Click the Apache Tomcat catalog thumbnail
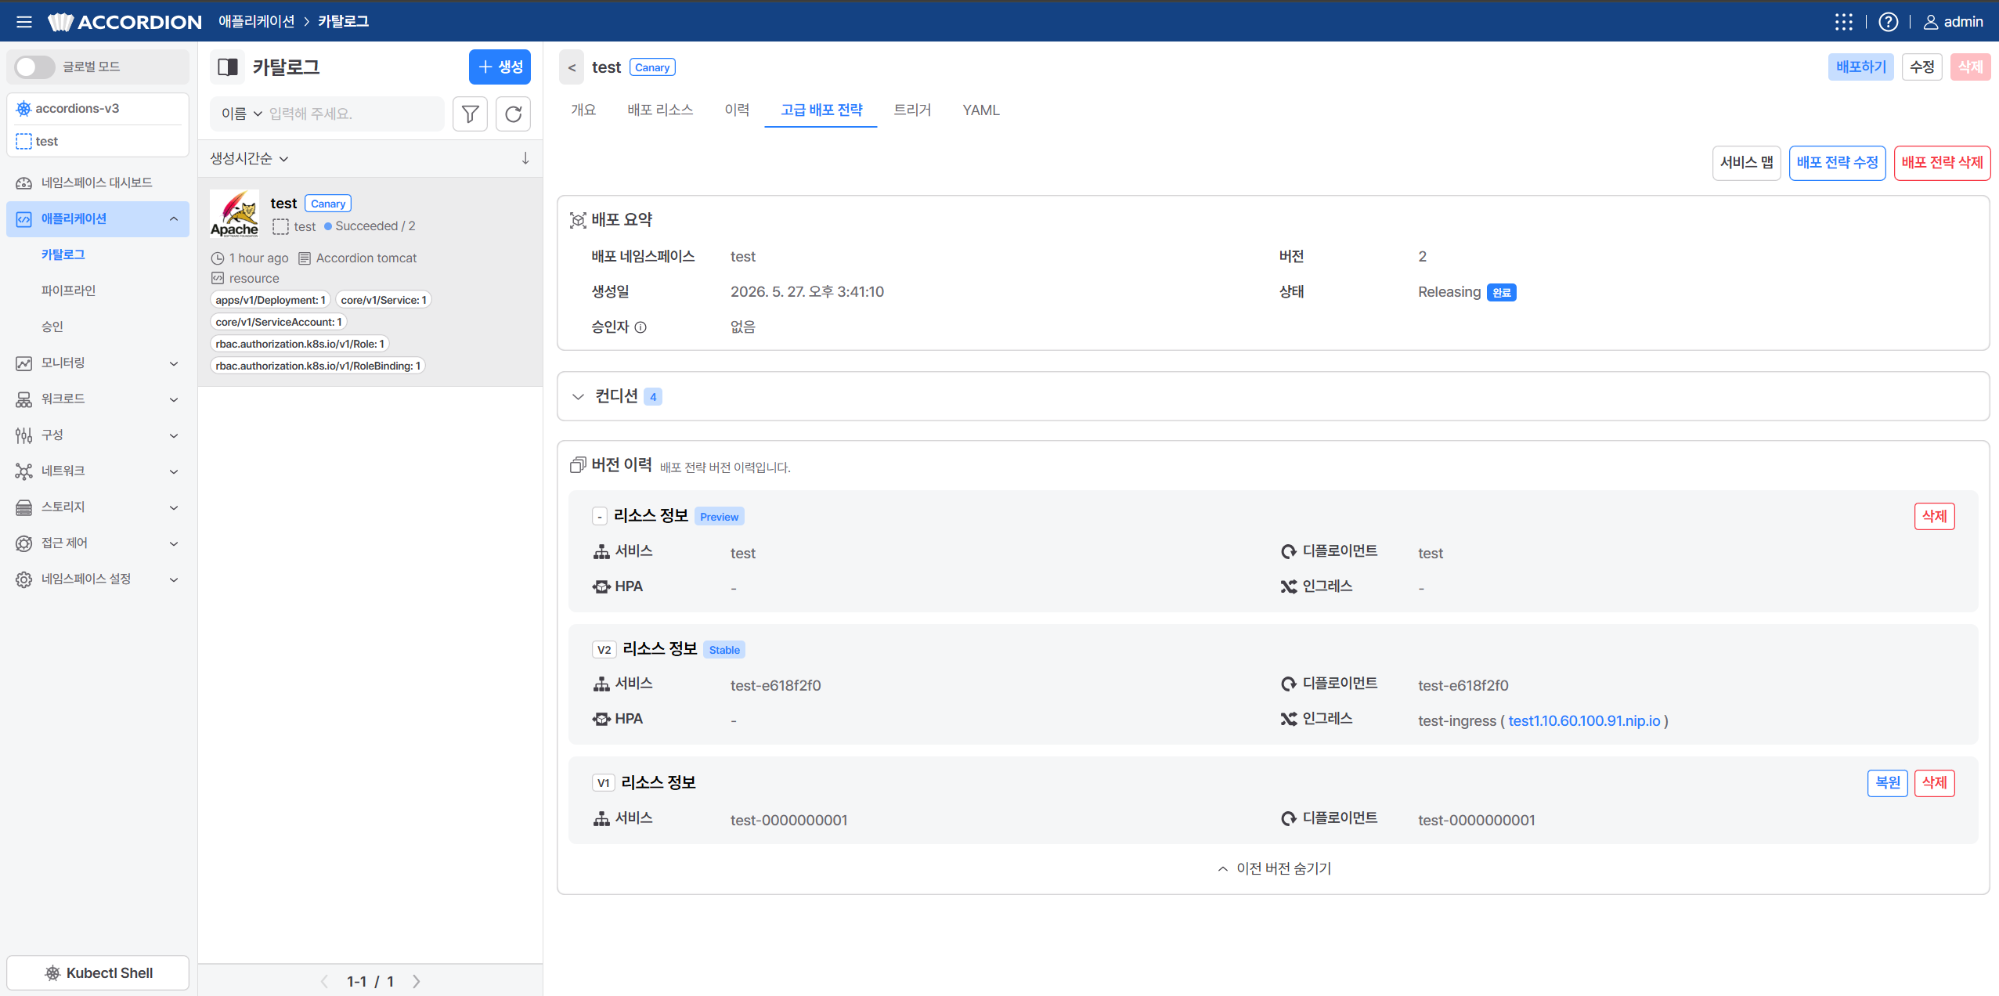1999x996 pixels. coord(234,214)
